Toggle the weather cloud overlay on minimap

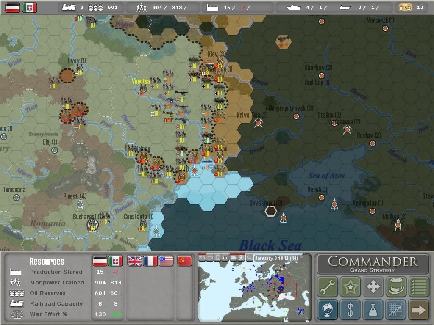click(202, 258)
